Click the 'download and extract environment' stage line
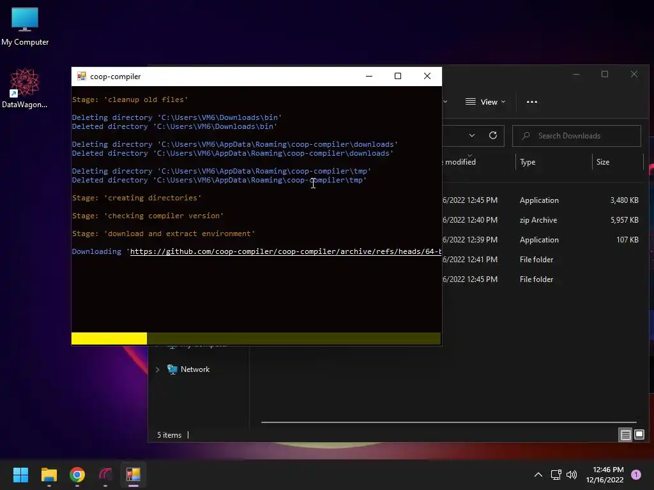This screenshot has height=490, width=654. (x=163, y=234)
